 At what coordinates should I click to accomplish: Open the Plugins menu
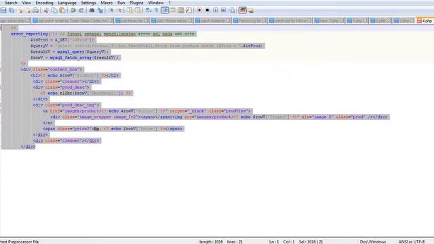(x=136, y=3)
